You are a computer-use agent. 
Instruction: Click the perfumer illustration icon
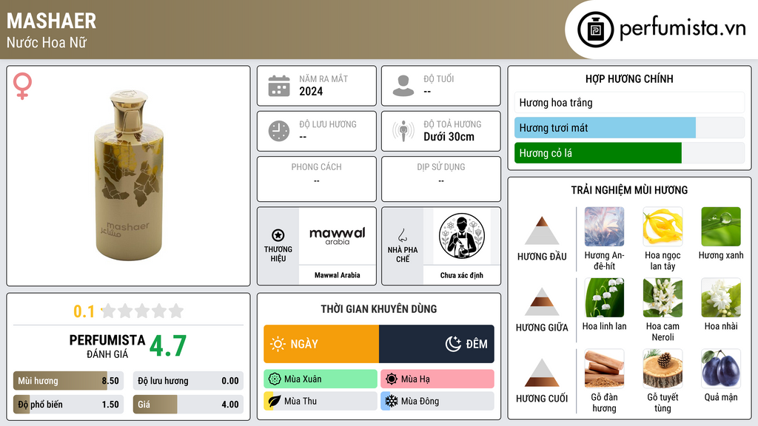pyautogui.click(x=462, y=236)
